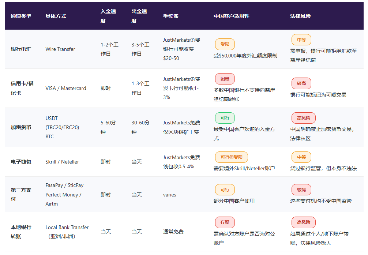Image resolution: width=368 pixels, height=255 pixels.
Task: Click the 中等 risk badge in 电子钱包 row
Action: pos(301,157)
